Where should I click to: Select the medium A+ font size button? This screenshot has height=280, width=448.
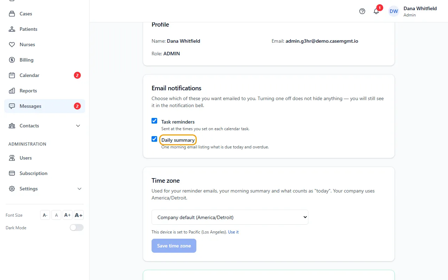point(68,215)
